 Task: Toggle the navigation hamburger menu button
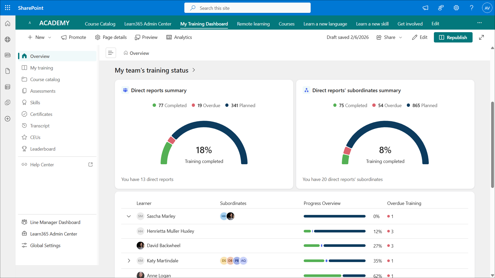(x=111, y=53)
